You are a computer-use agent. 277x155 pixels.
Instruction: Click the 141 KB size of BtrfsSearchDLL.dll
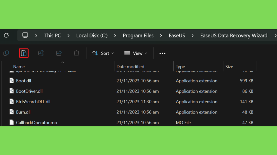(246, 101)
